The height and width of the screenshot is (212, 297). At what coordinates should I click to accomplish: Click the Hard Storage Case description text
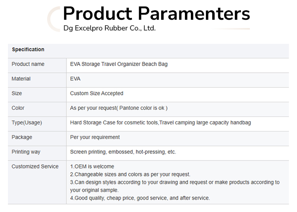(160, 123)
